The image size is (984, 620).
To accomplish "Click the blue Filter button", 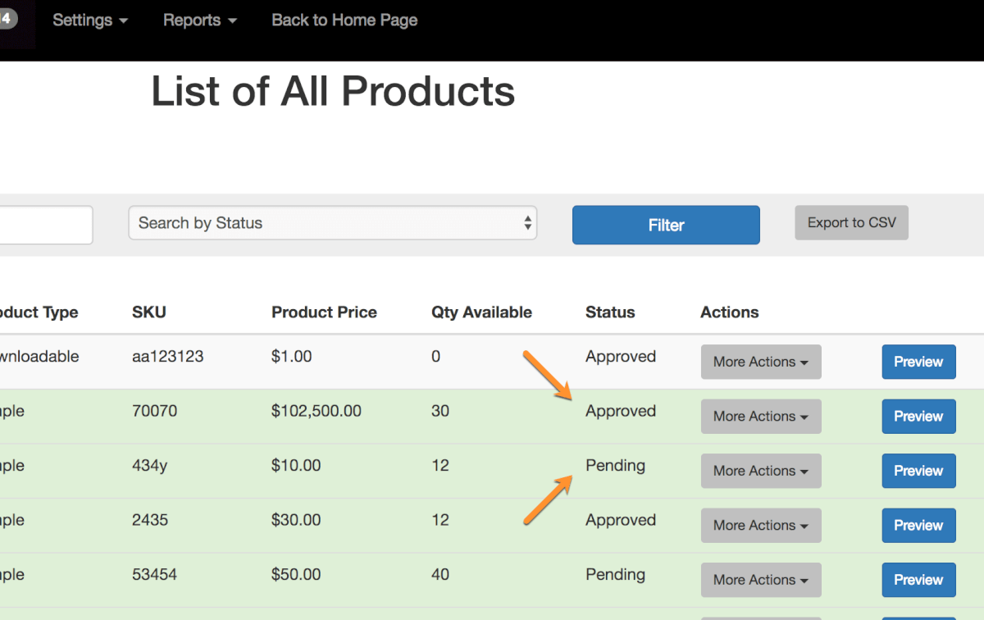I will [x=666, y=225].
